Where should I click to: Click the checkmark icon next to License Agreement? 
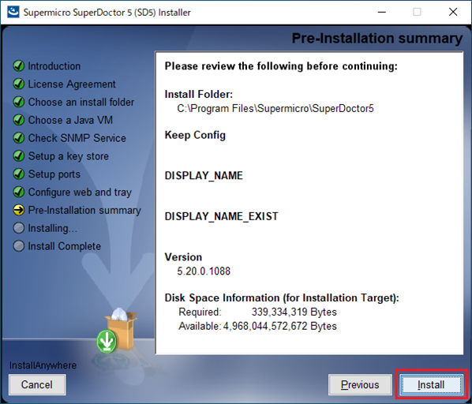click(19, 84)
